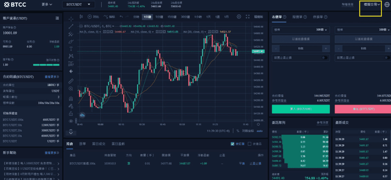
Task: Toggle log scale (對數坐标) on the chart
Action: [248, 131]
